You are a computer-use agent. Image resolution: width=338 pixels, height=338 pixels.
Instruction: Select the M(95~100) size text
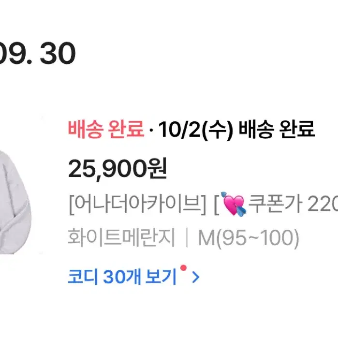click(x=249, y=238)
